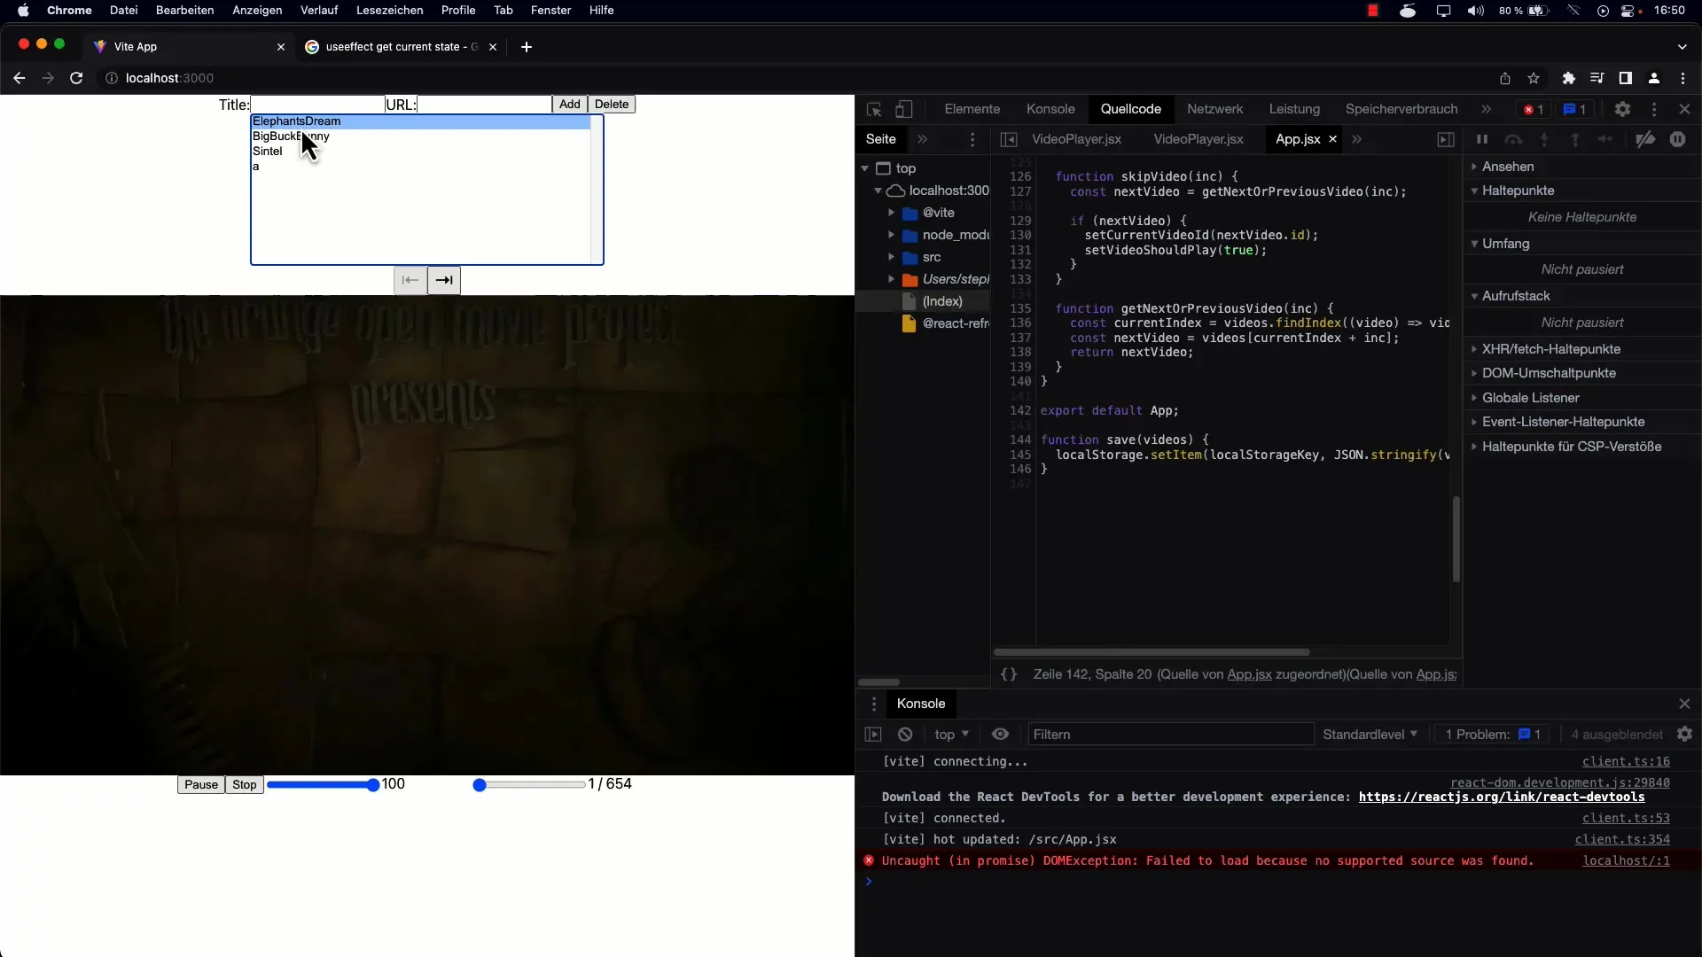Image resolution: width=1702 pixels, height=957 pixels.
Task: Click the step icon in debugger
Action: (x=1605, y=139)
